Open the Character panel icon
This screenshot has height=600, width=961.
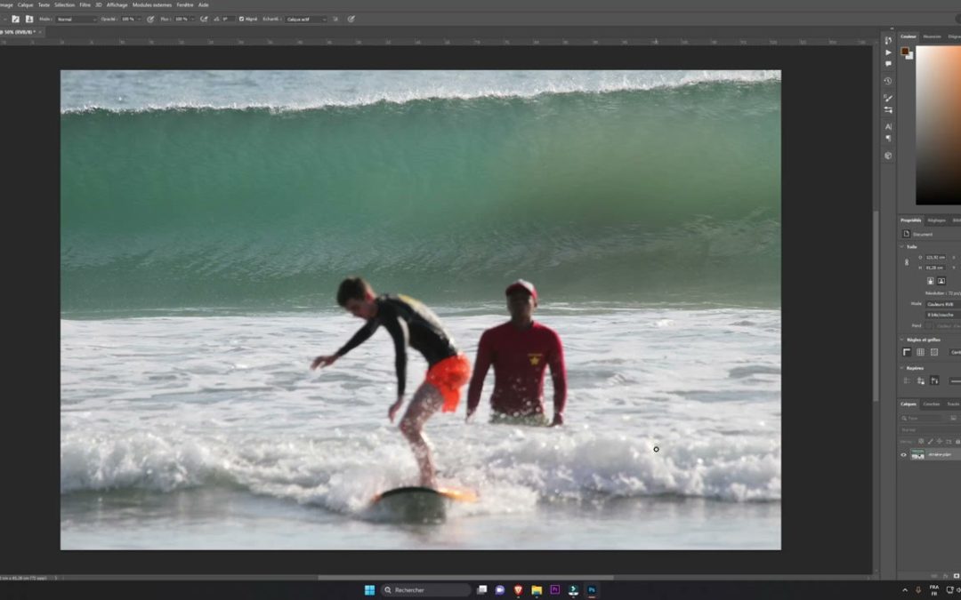(x=888, y=127)
